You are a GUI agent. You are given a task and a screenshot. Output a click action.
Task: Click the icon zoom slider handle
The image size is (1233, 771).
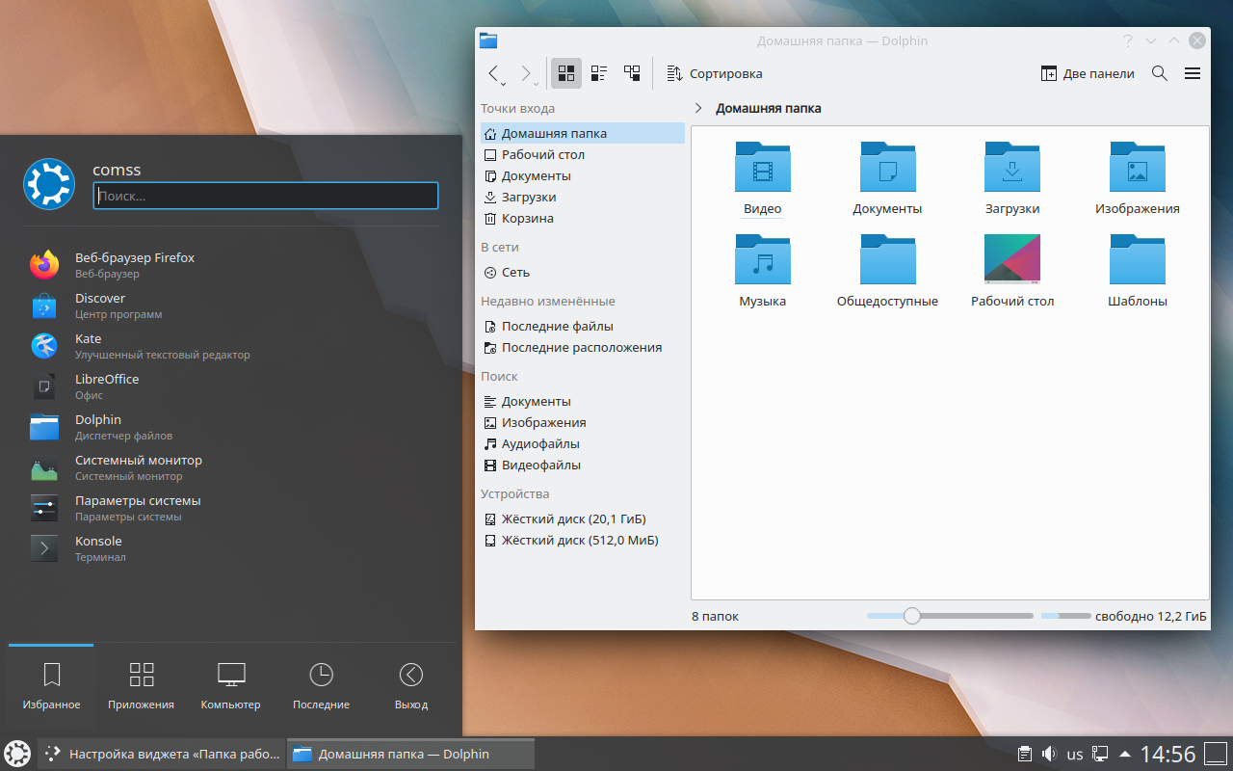click(911, 616)
